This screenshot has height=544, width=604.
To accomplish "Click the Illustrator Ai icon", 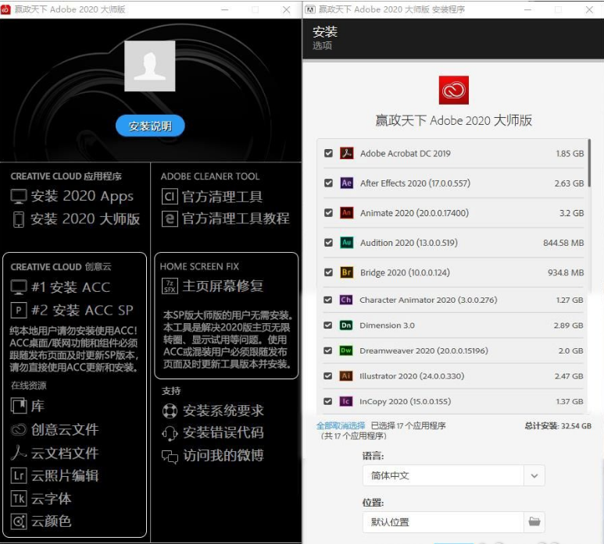I will coord(346,376).
